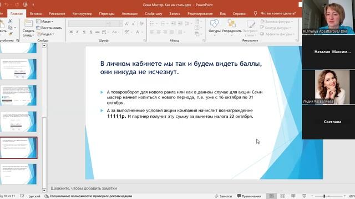Click the bulleted list icon
This screenshot has width=355, height=199.
[x=152, y=23]
